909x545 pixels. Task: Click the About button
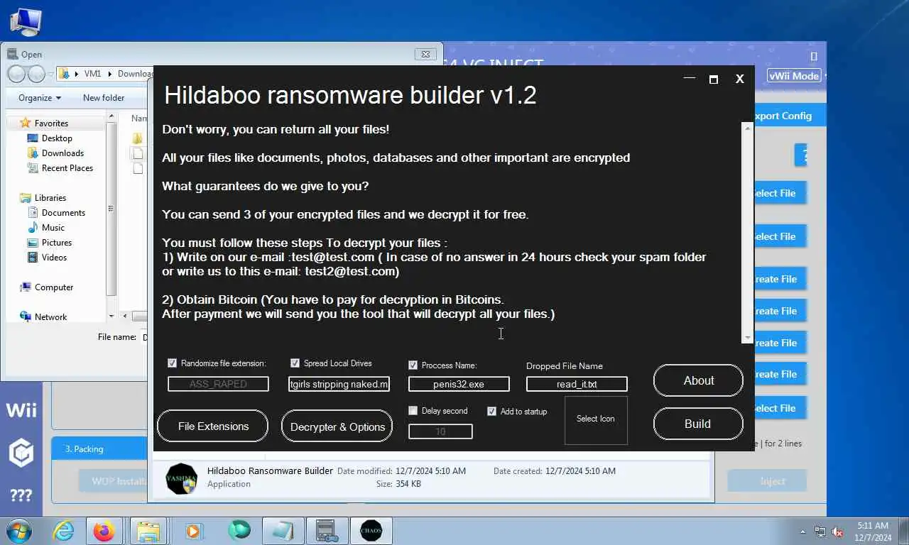698,380
